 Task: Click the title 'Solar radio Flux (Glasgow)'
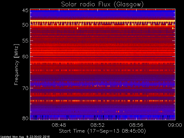point(102,5)
